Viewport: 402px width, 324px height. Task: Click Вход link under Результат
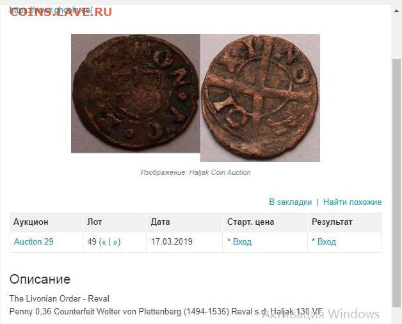326,241
